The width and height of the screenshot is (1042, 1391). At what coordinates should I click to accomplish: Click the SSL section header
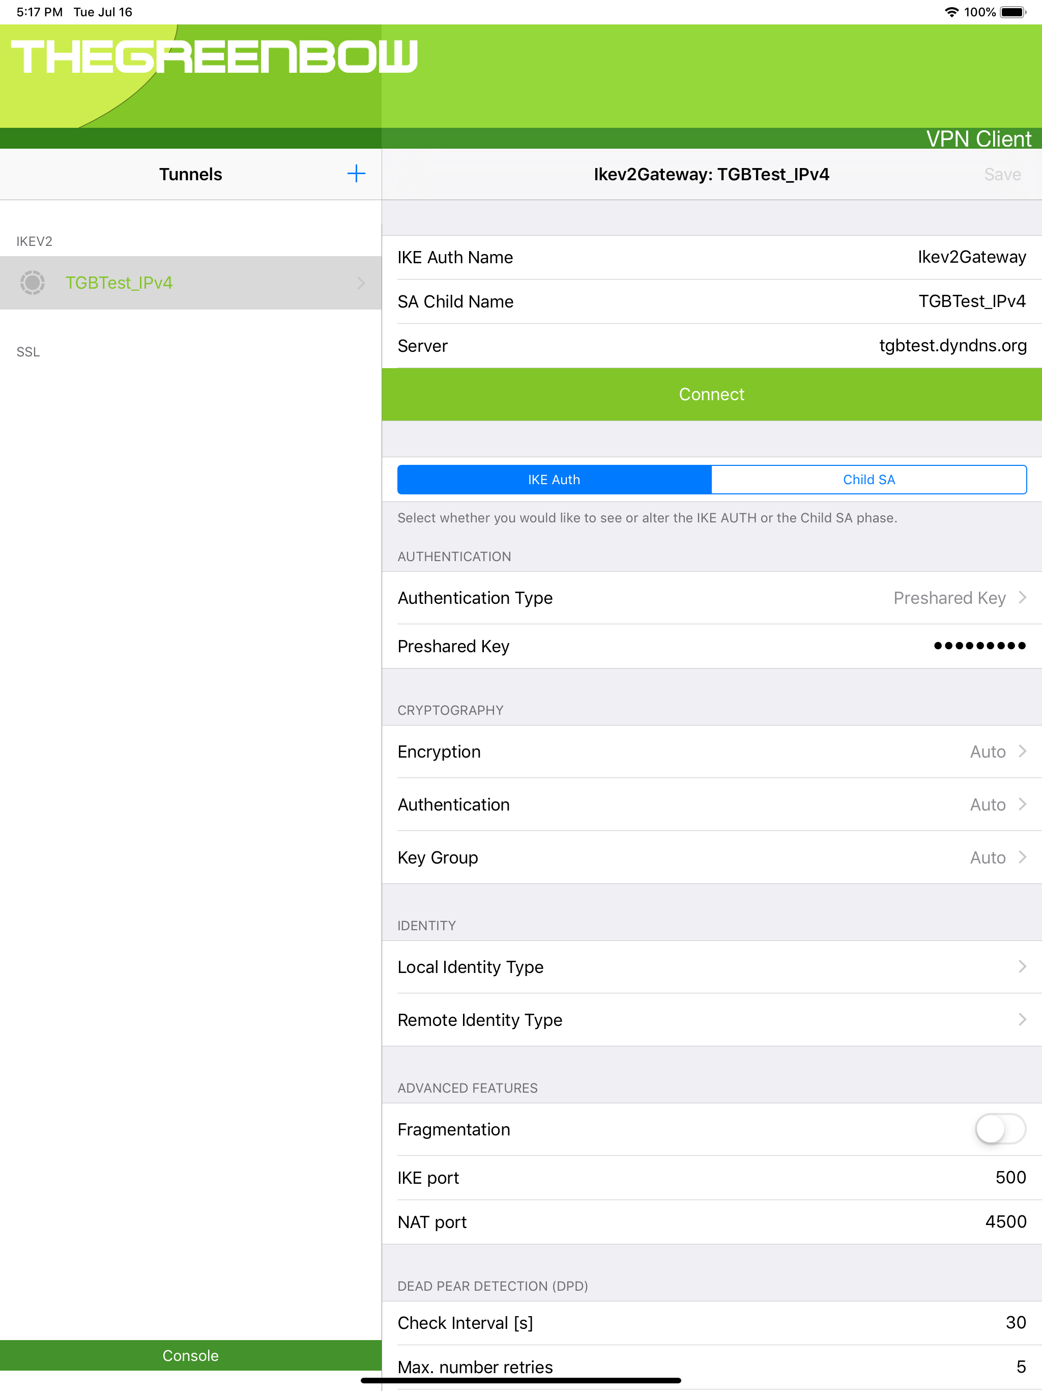pos(28,352)
